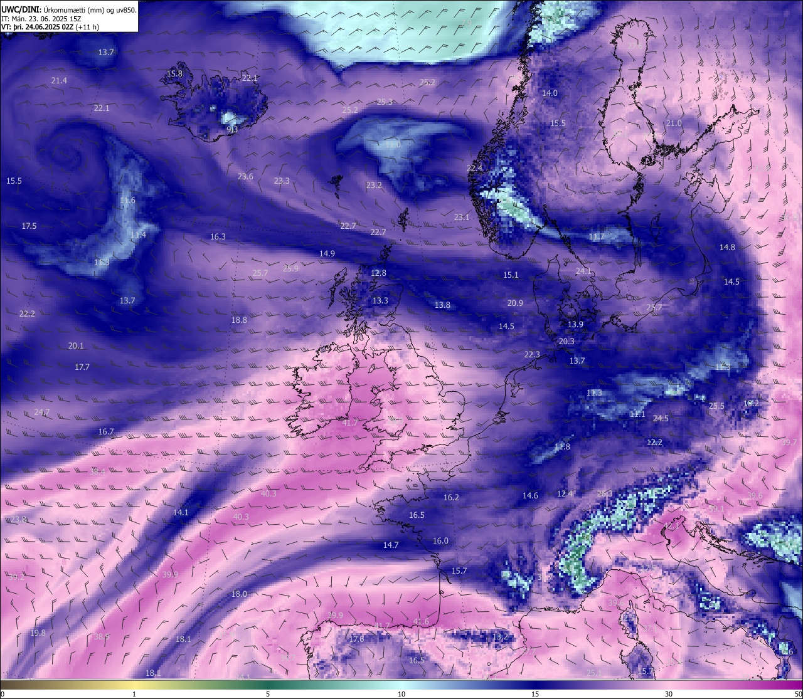Click the 14.6 value over eastern France
Image resolution: width=803 pixels, height=699 pixels.
[x=530, y=496]
